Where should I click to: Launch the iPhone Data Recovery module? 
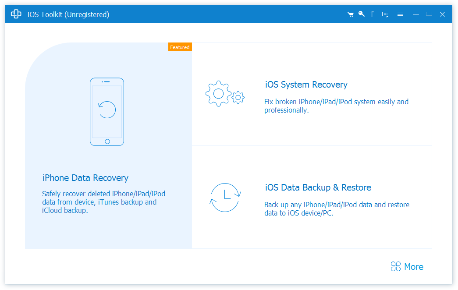coord(85,178)
